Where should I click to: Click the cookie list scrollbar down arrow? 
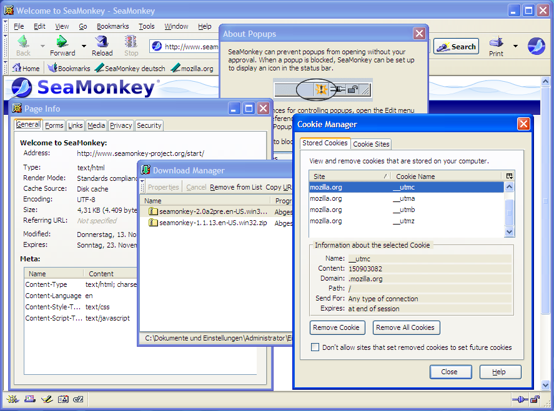(509, 231)
